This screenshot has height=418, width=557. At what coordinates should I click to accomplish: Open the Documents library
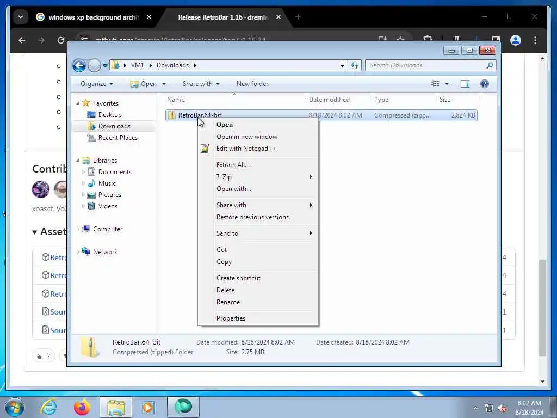115,172
